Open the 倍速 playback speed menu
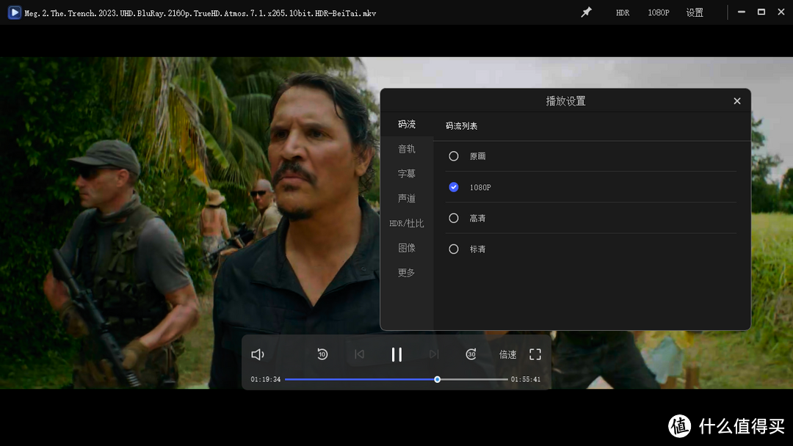The image size is (793, 446). [508, 354]
